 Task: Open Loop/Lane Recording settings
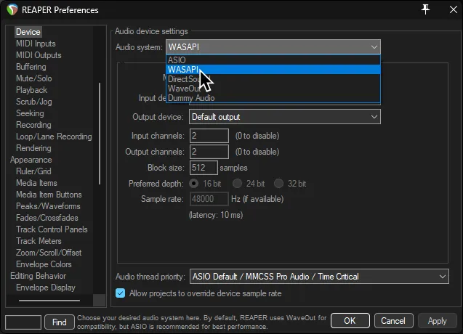pos(54,137)
